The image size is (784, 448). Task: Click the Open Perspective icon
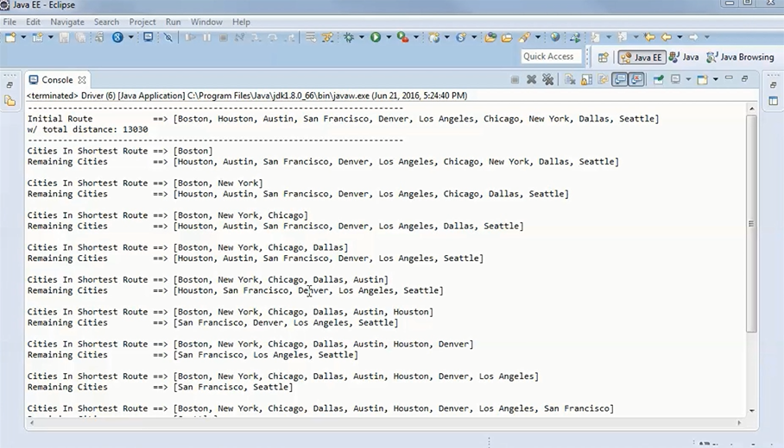(x=603, y=58)
